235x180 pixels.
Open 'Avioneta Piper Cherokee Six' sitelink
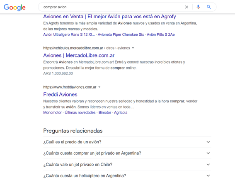tap(121, 35)
